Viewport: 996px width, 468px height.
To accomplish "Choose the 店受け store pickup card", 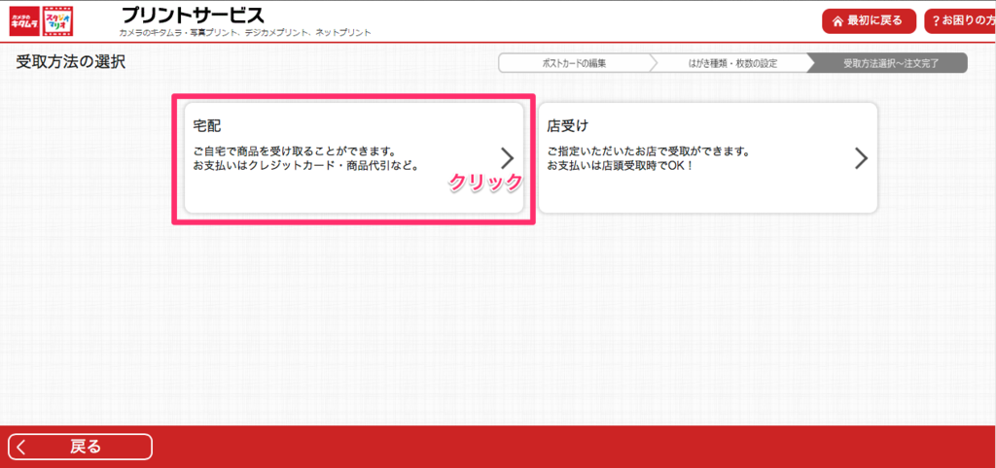I will (708, 158).
